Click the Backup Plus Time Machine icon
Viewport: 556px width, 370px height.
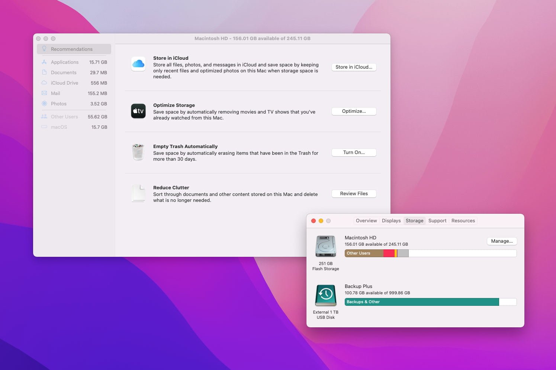point(325,295)
